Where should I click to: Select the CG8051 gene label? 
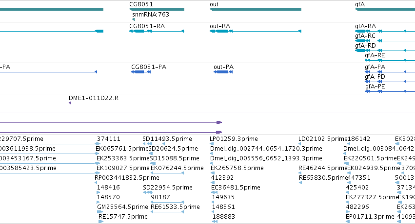[x=141, y=4]
